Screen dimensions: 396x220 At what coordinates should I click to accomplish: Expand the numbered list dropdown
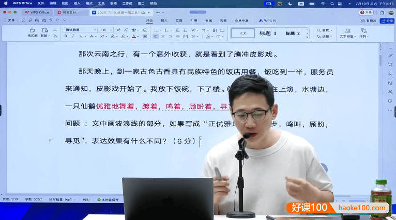171,30
